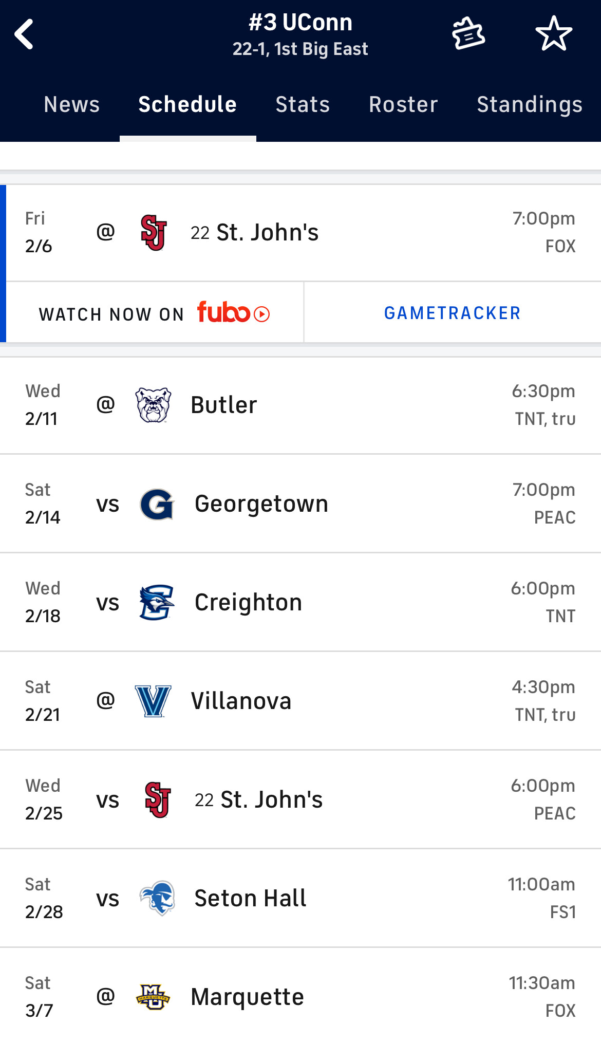The width and height of the screenshot is (601, 1043).
Task: Go to the Roster tab
Action: pos(403,104)
